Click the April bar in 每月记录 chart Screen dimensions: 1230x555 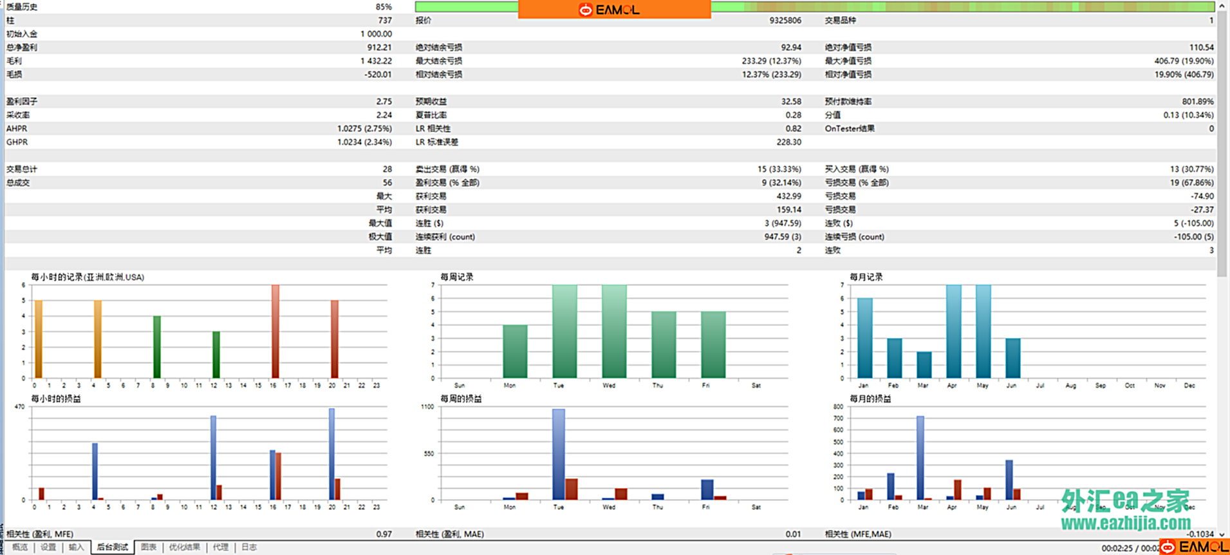point(953,331)
